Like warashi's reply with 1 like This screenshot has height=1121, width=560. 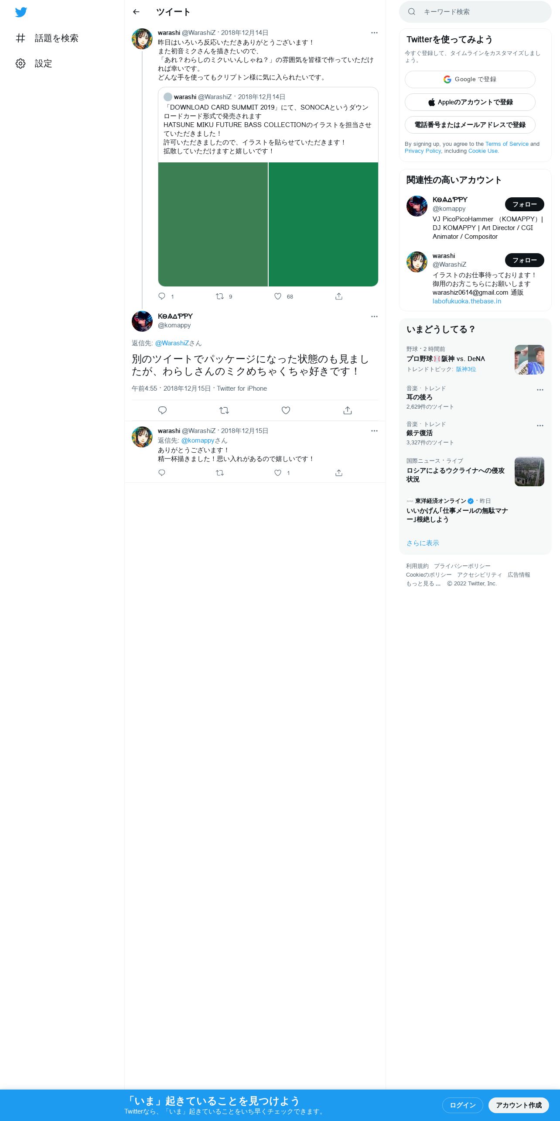278,473
